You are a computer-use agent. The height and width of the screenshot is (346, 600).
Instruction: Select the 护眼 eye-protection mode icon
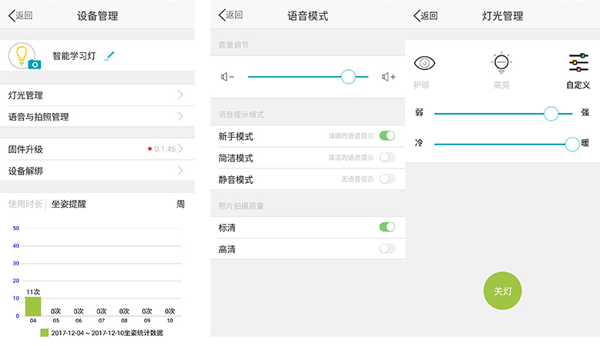click(x=424, y=64)
